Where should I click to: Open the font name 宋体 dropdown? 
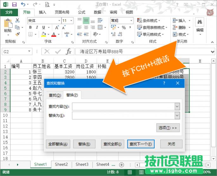click(x=58, y=20)
